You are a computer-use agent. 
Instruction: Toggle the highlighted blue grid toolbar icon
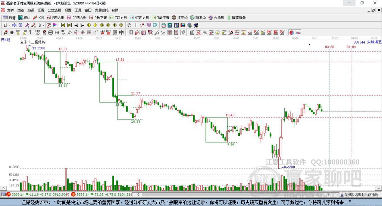(x=14, y=25)
